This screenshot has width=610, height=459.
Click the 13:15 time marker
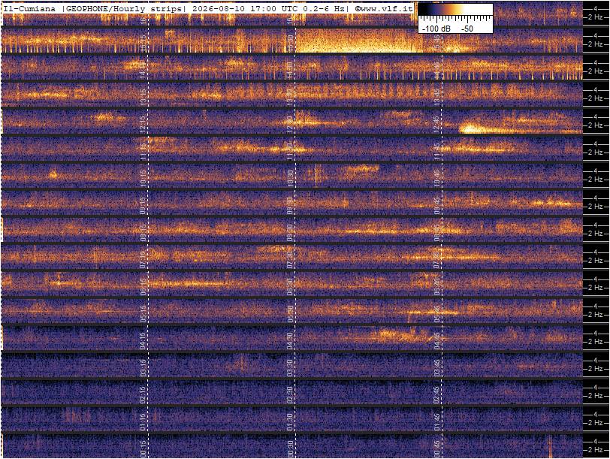coord(143,96)
